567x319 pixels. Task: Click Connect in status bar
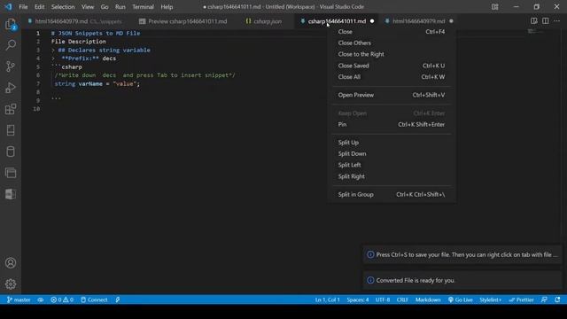pyautogui.click(x=94, y=300)
